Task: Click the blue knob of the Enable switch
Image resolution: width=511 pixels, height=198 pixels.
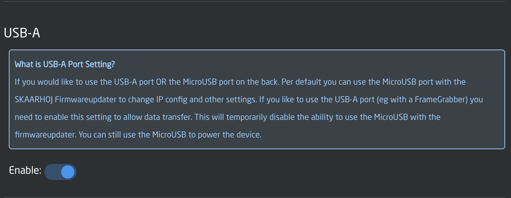Action: pyautogui.click(x=68, y=172)
